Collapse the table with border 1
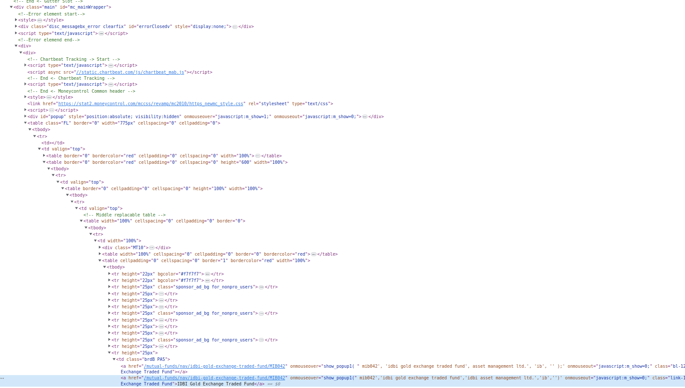The width and height of the screenshot is (685, 388). pyautogui.click(x=100, y=260)
